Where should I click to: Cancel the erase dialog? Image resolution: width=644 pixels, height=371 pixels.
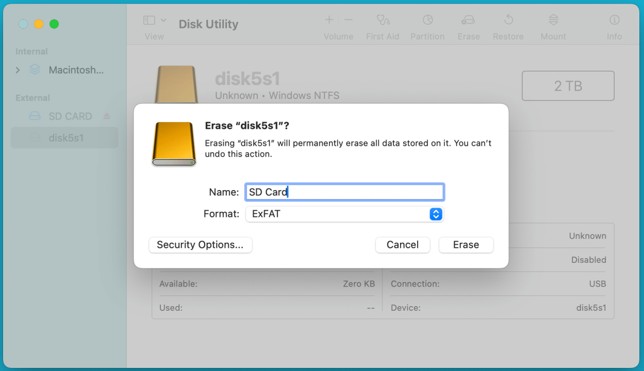click(x=403, y=245)
